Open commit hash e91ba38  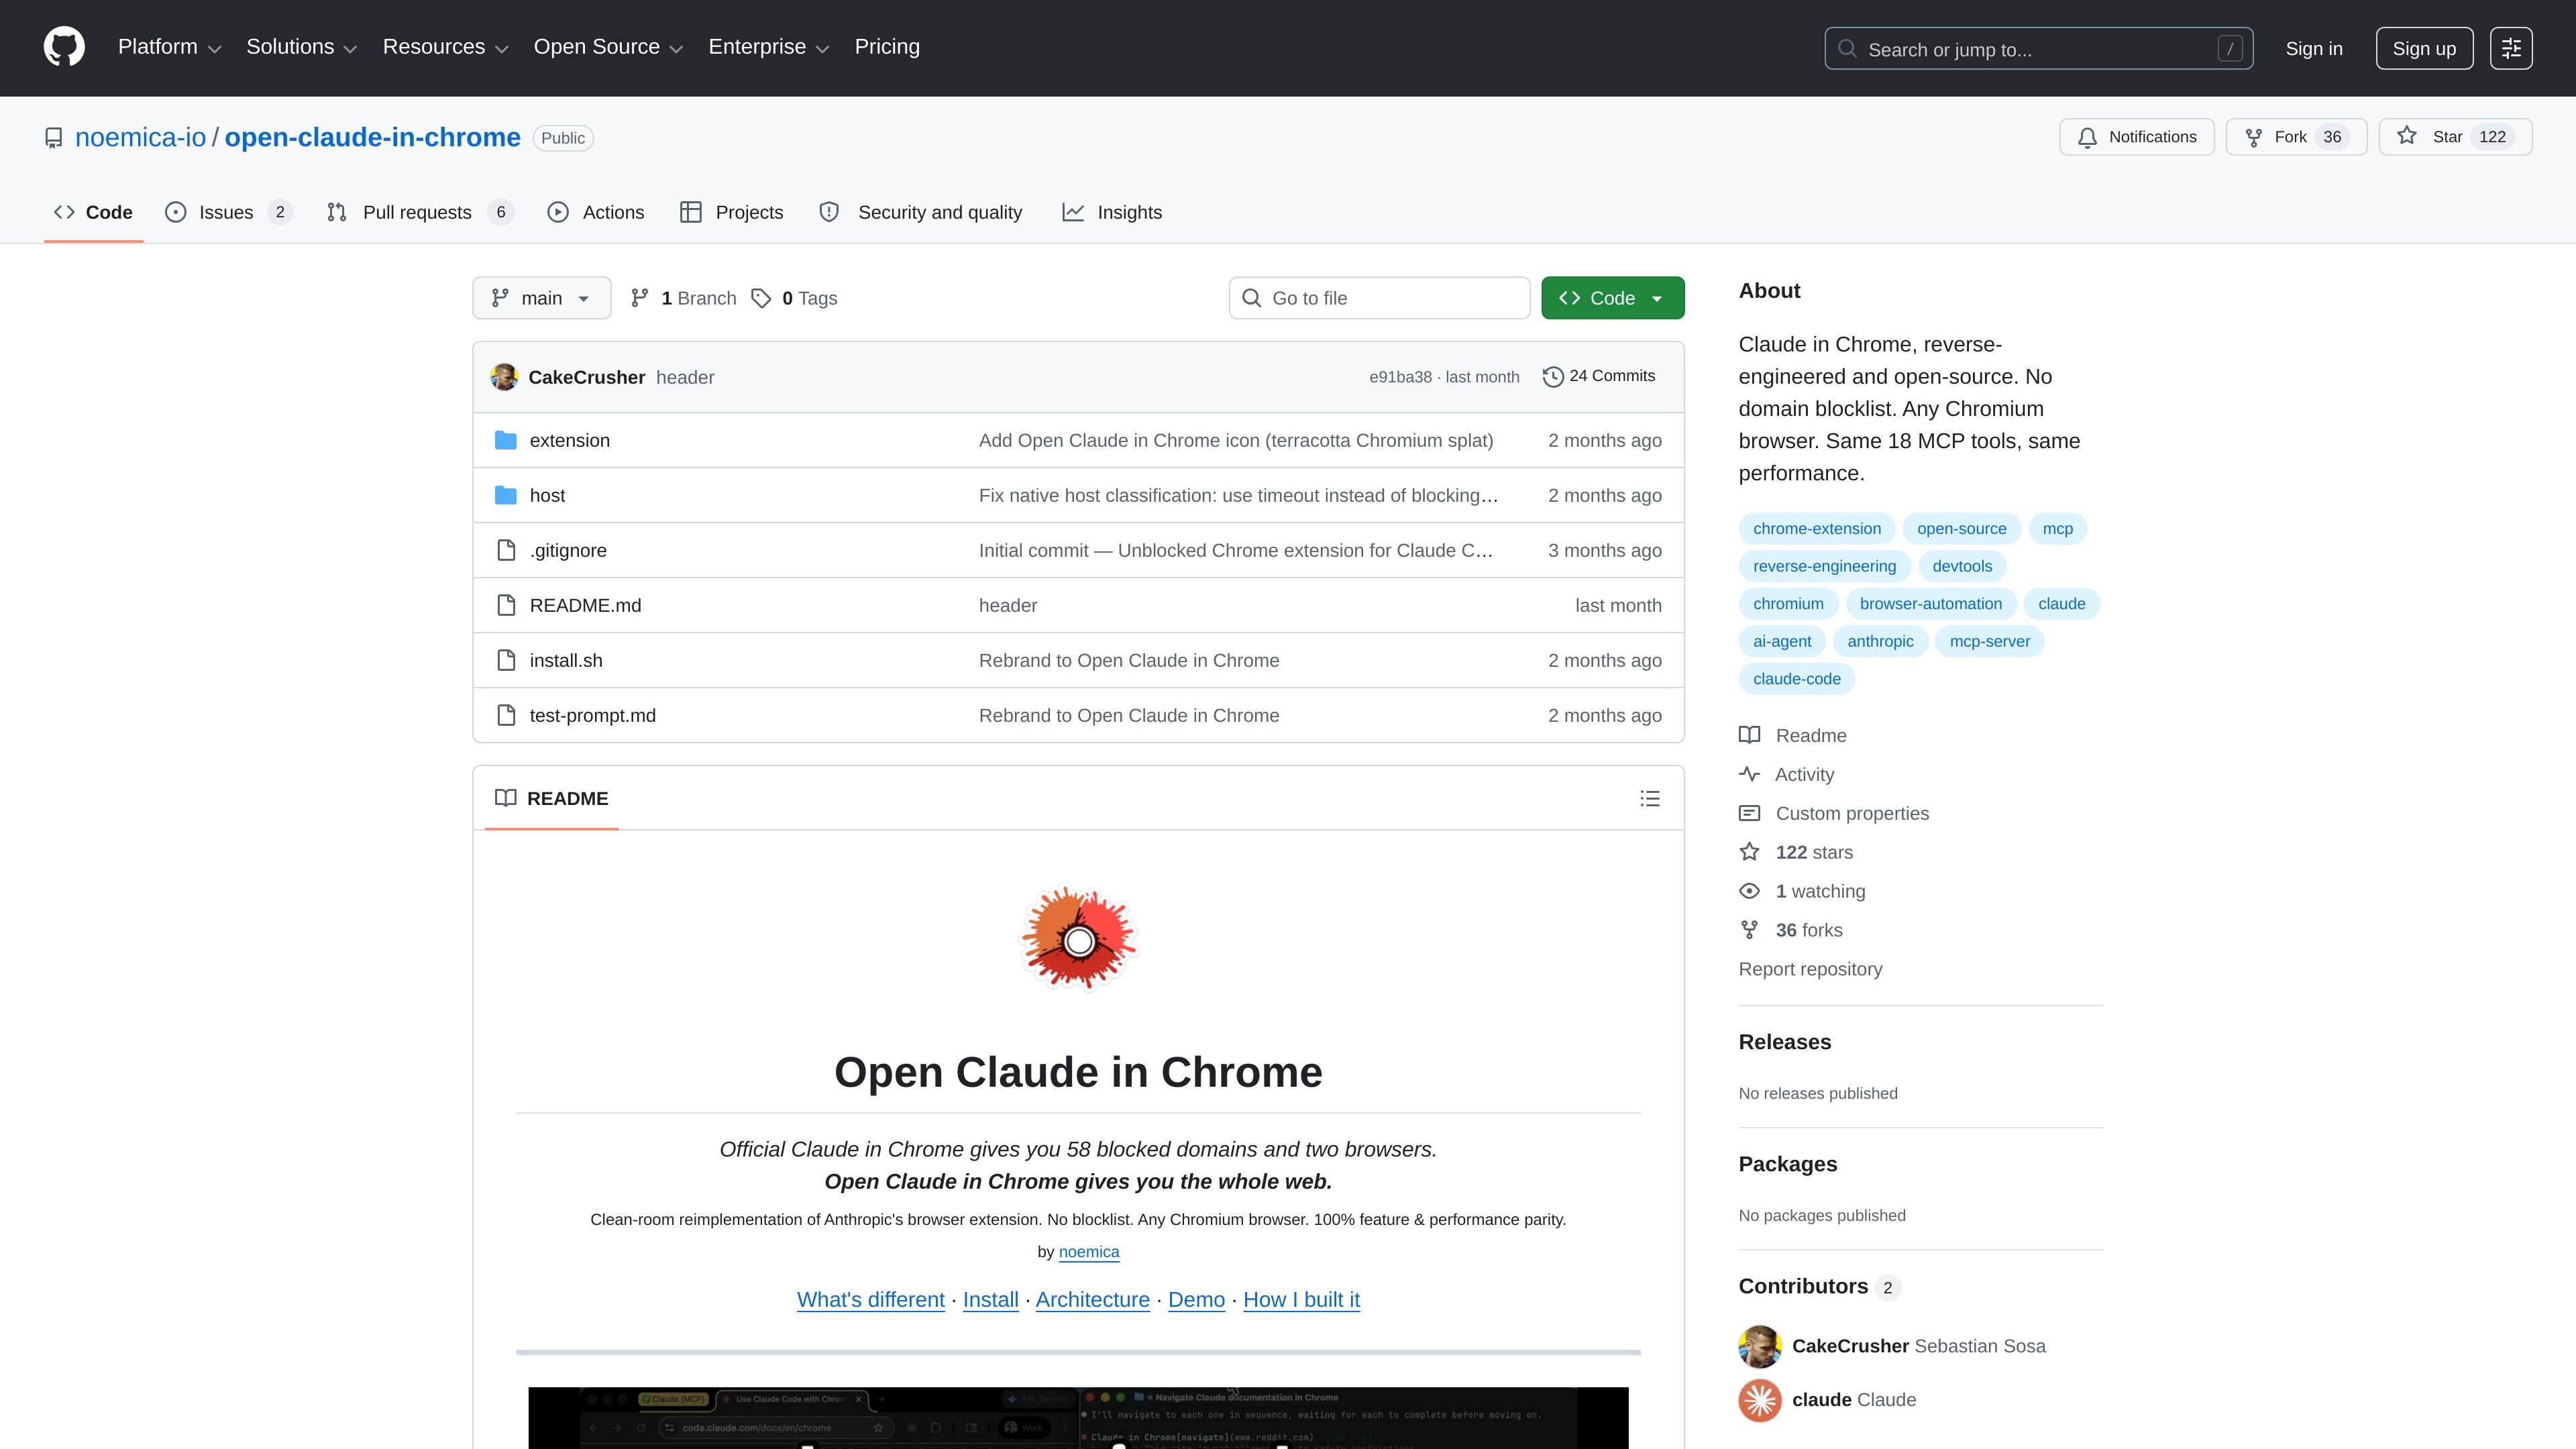(x=1400, y=377)
